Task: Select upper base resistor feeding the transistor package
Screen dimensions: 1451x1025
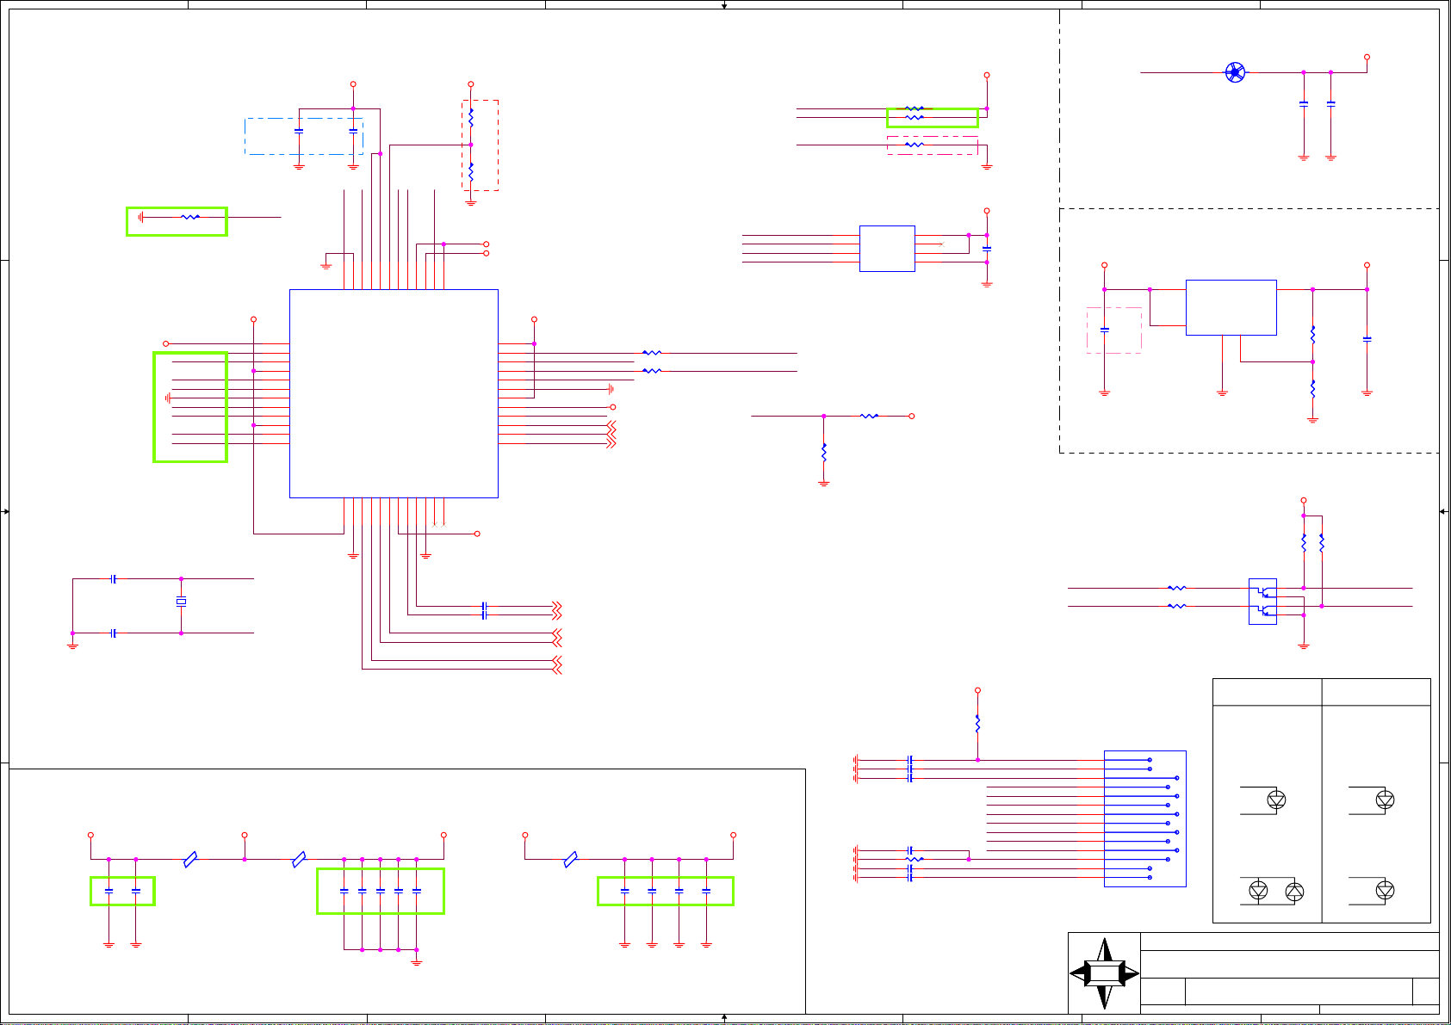Action: [1176, 588]
